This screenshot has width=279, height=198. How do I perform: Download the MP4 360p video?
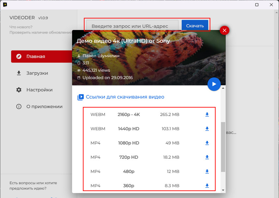[x=207, y=185]
